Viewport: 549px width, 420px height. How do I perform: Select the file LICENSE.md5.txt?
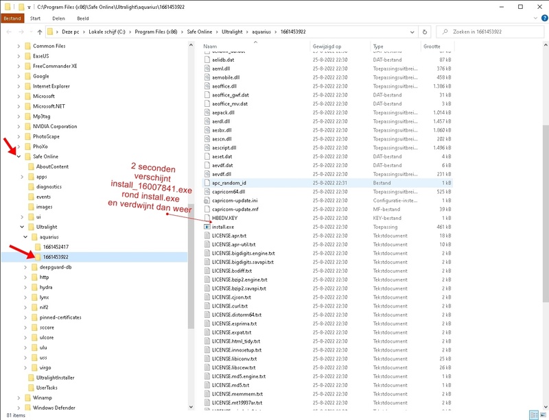click(x=231, y=385)
